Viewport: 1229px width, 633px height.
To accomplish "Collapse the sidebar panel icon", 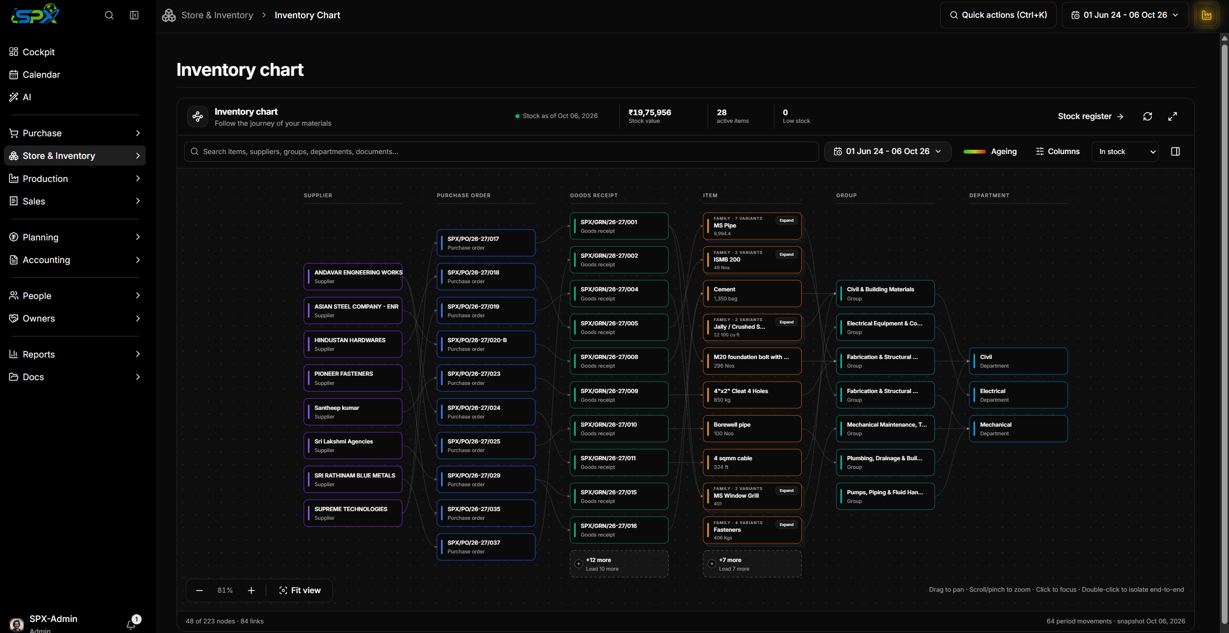I will pos(134,15).
